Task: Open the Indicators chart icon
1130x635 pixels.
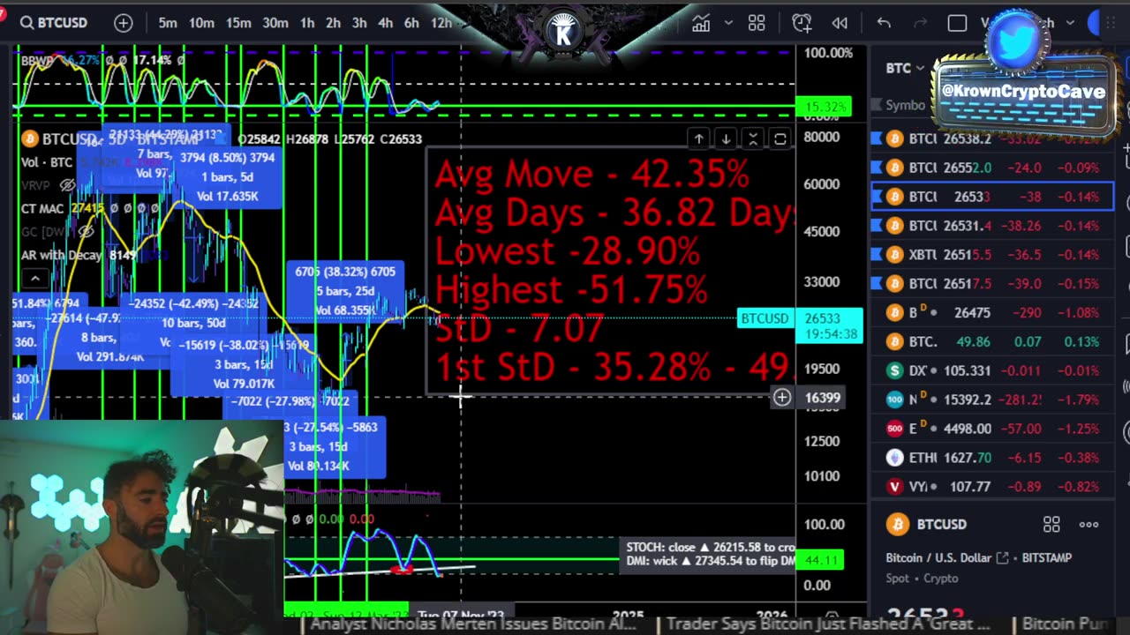Action: click(701, 23)
